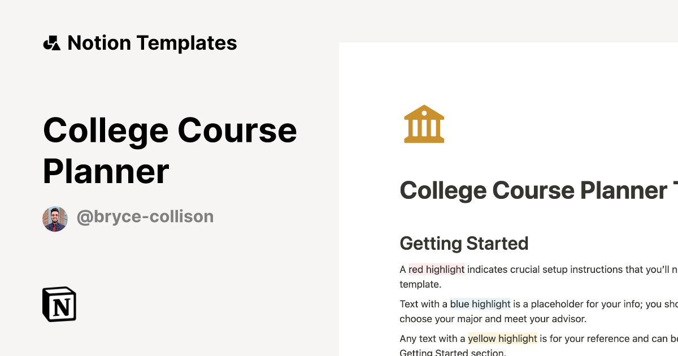Click the "Any text with a" paragraph start
The width and height of the screenshot is (678, 356).
(x=432, y=338)
